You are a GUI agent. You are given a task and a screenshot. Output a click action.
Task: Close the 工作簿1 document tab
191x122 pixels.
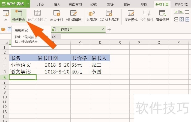(103, 29)
